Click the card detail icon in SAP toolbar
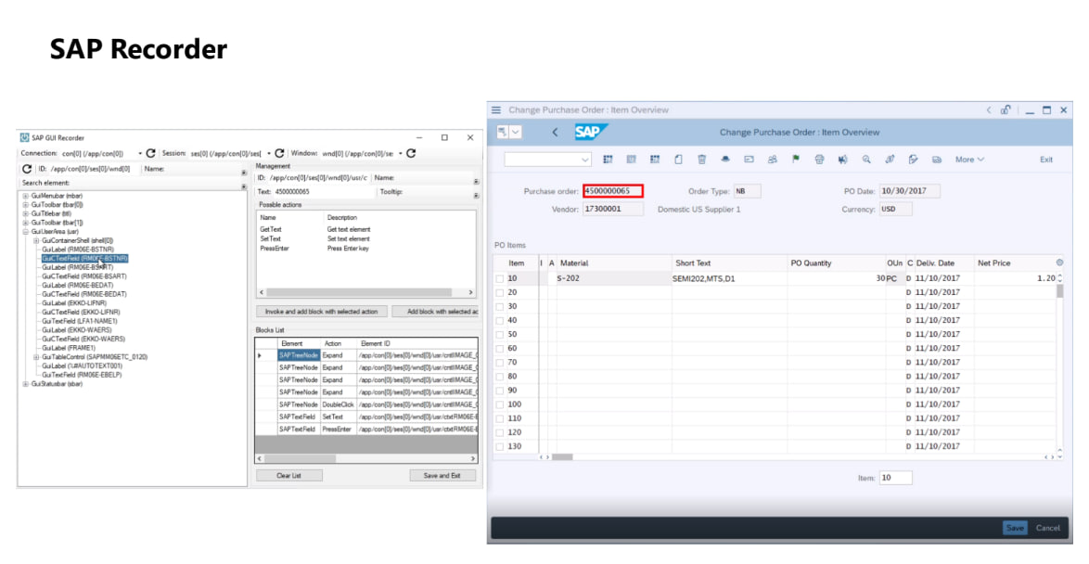The height and width of the screenshot is (564, 1089). click(749, 160)
